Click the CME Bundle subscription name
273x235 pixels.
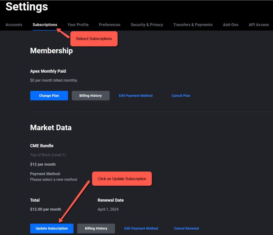42,146
